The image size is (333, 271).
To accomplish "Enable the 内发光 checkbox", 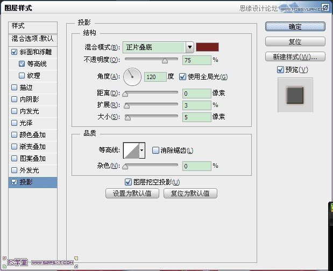I will coord(14,111).
